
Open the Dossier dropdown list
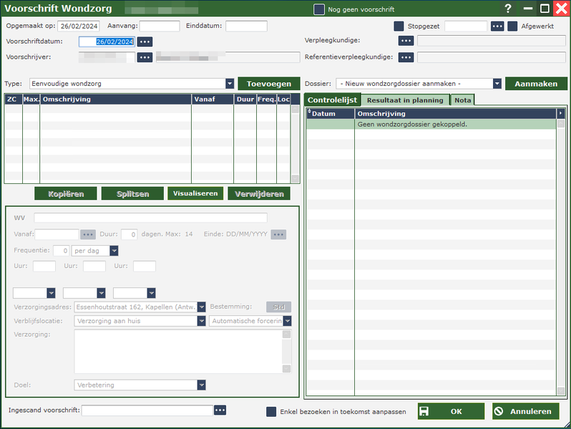point(497,84)
